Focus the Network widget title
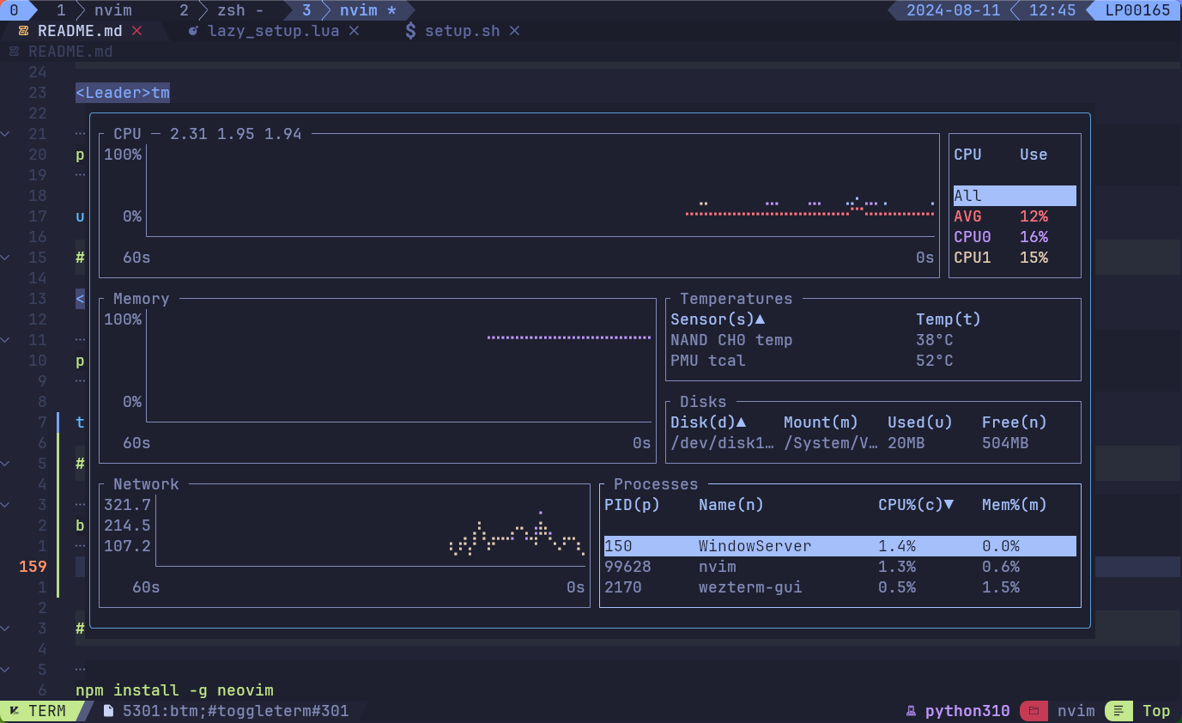 146,484
